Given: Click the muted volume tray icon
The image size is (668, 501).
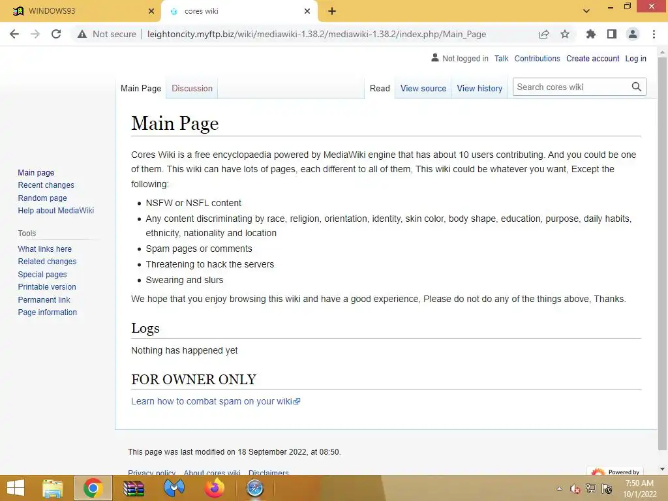Looking at the screenshot, I should pos(575,489).
